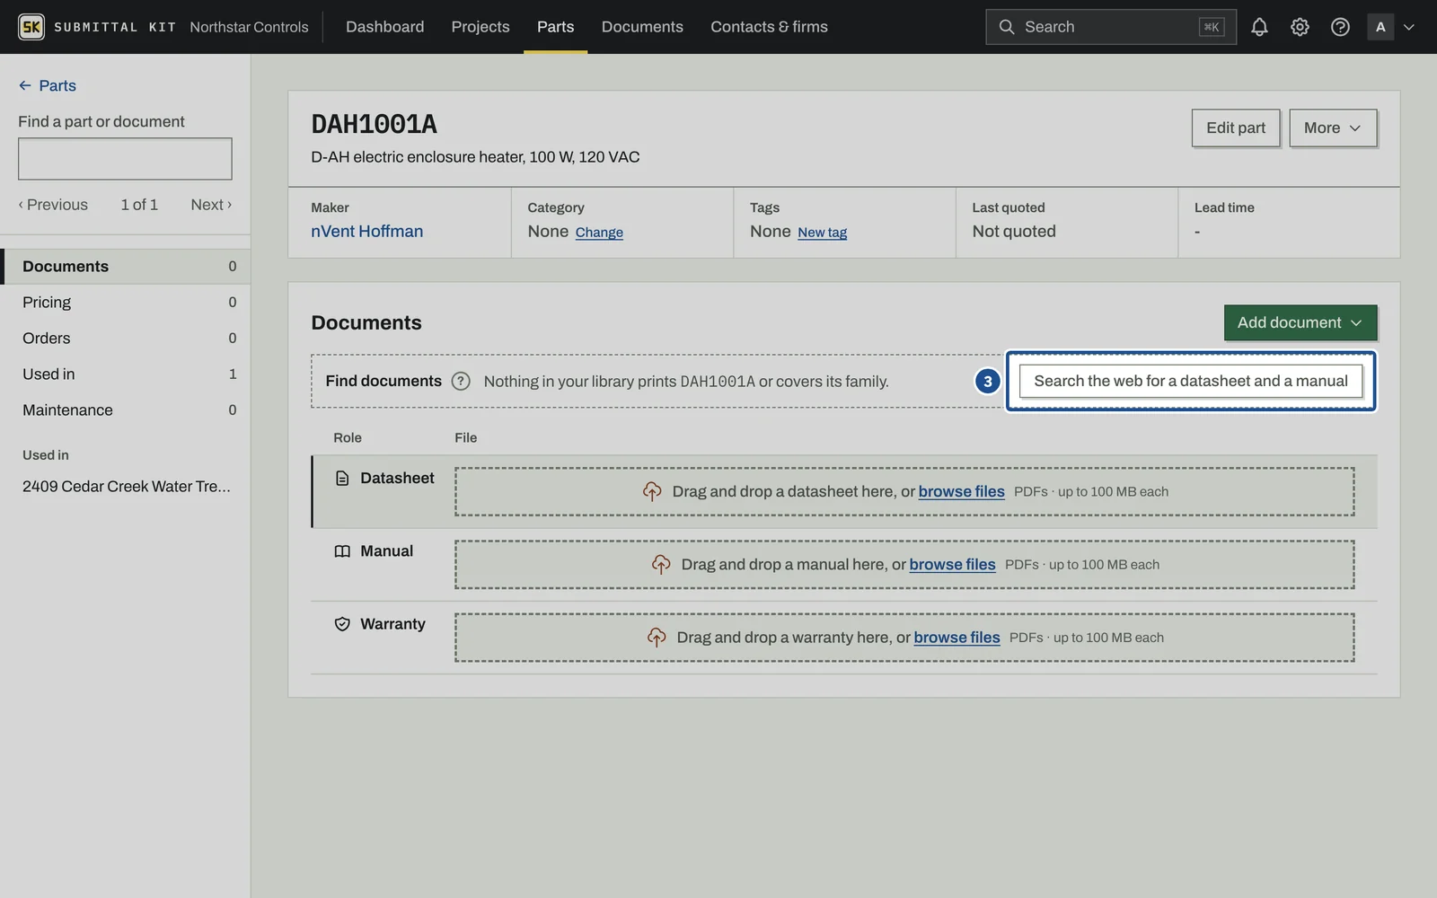This screenshot has height=898, width=1437.
Task: Click the magnifier icon in the Search box
Action: [x=1007, y=27]
